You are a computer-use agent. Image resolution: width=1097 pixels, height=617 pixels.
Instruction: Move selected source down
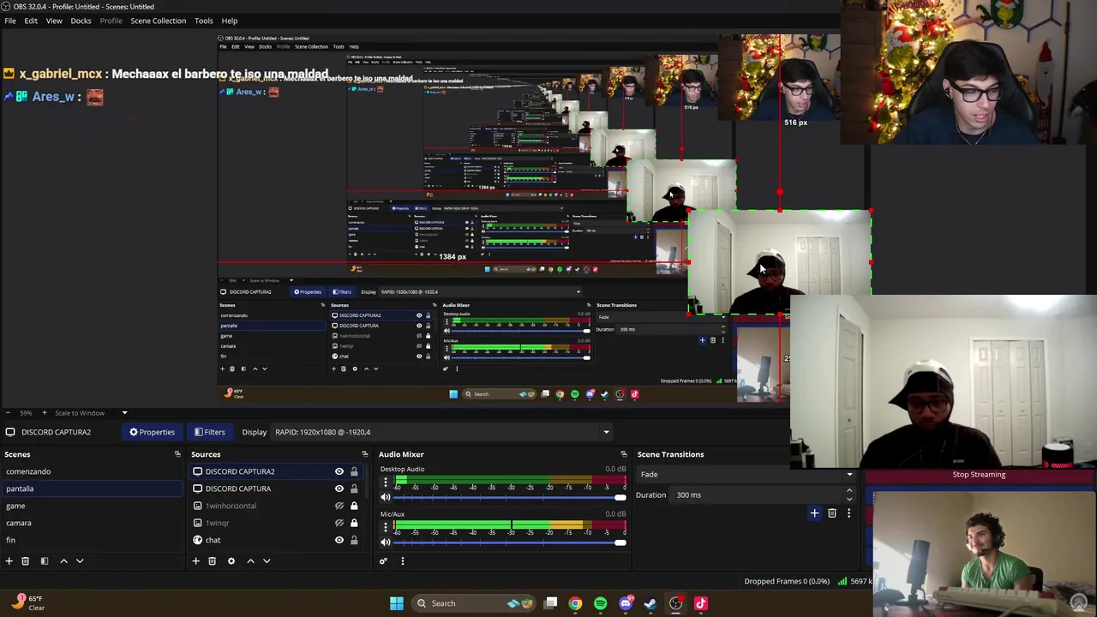267,561
